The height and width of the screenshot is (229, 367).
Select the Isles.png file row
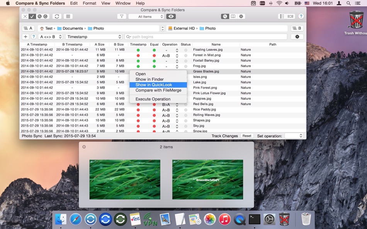[163, 77]
